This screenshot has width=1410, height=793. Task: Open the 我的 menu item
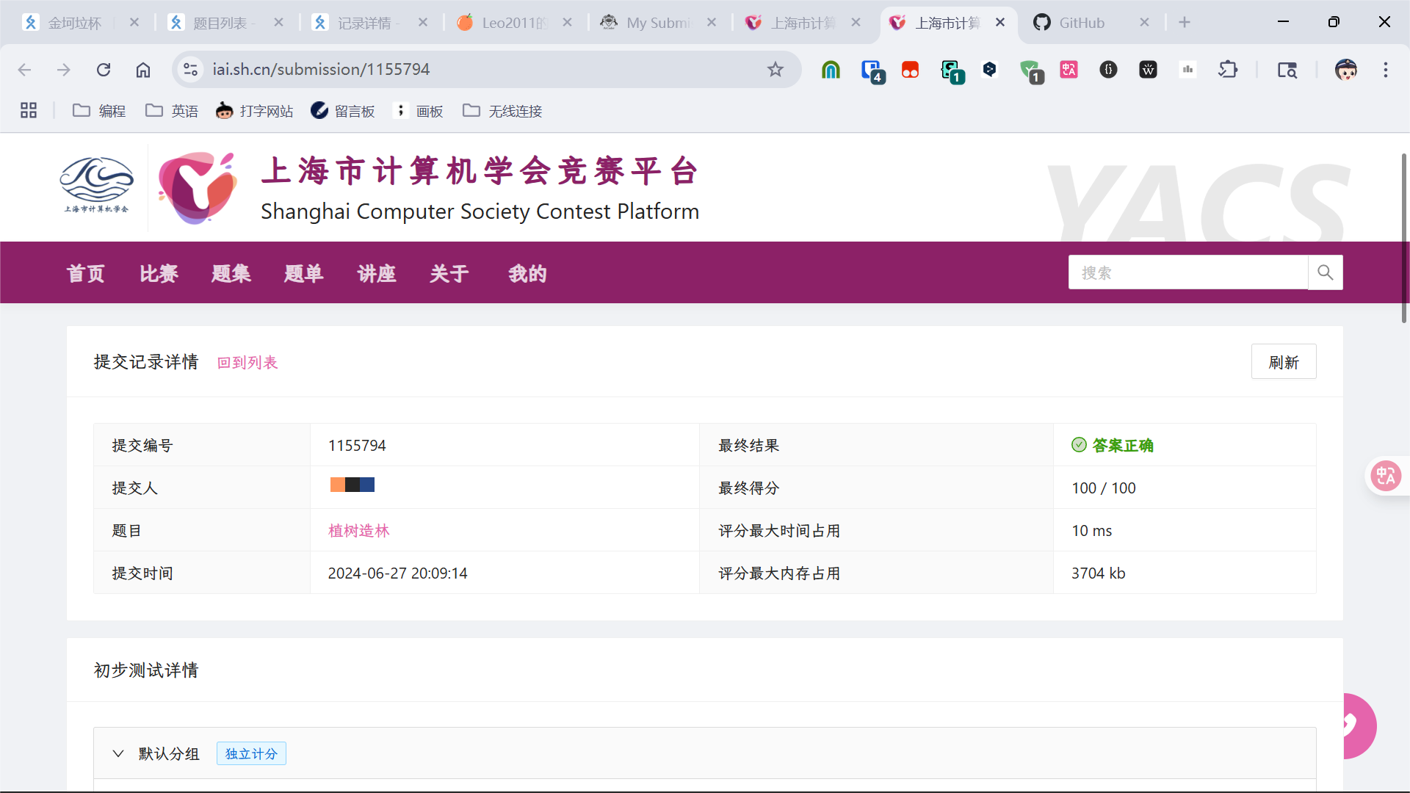tap(528, 274)
